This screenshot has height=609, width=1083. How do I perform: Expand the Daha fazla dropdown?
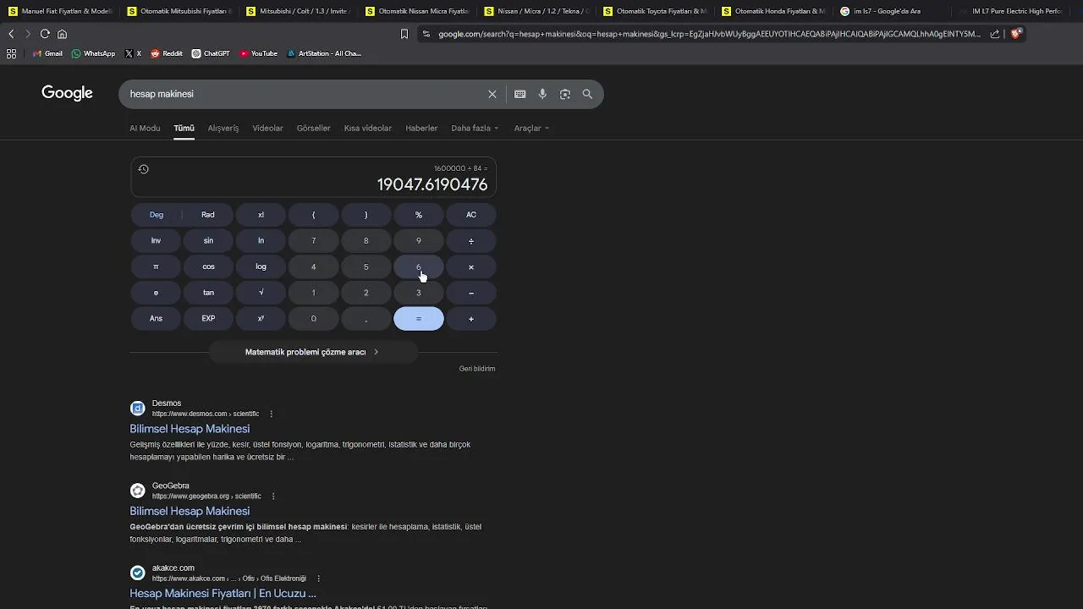tap(475, 129)
